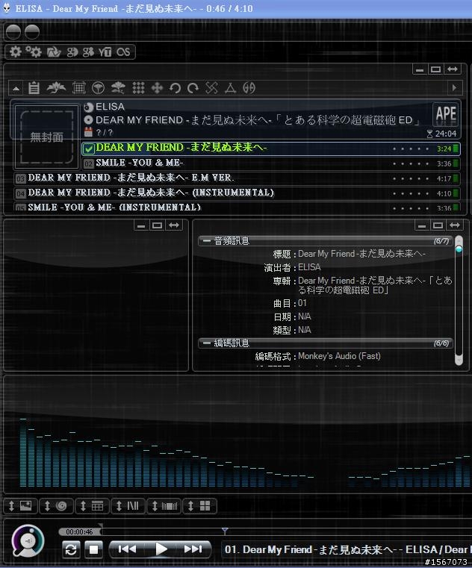
Task: Click the folder open icon in top toolbar
Action: (x=53, y=52)
